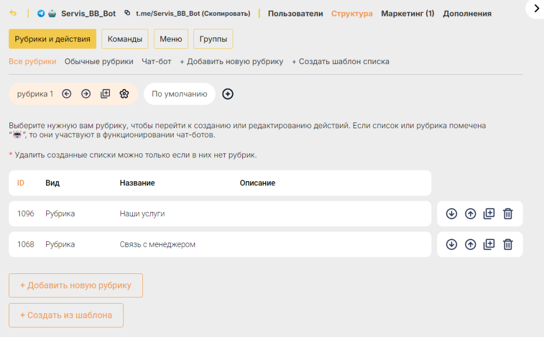This screenshot has height=337, width=544.
Task: Click Рубрика type cell in row 1096
Action: click(x=60, y=214)
